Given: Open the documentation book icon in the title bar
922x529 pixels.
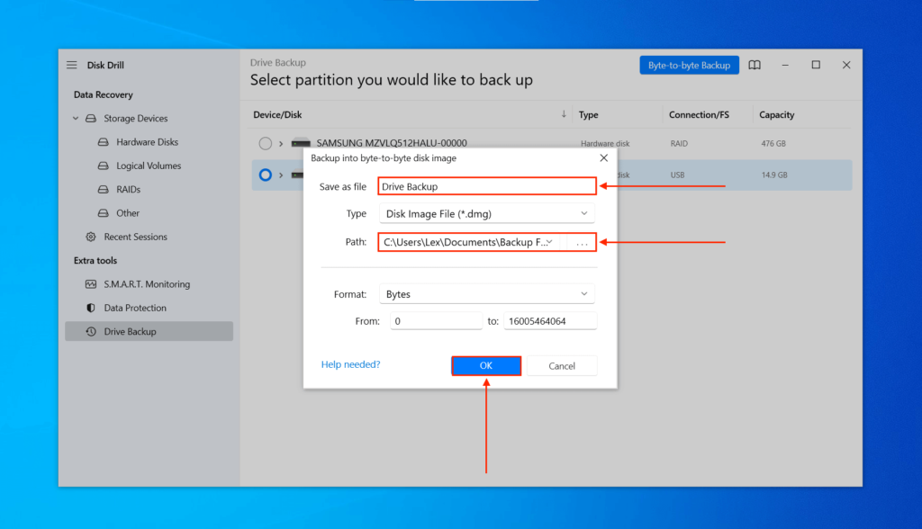Looking at the screenshot, I should coord(755,65).
